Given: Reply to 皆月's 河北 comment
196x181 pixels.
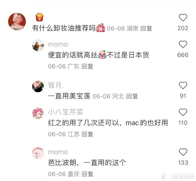Looking at the screenshot, I should tap(132, 96).
